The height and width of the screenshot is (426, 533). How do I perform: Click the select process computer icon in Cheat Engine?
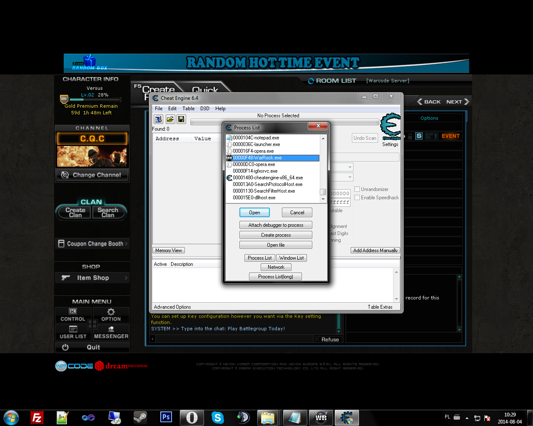coord(158,119)
